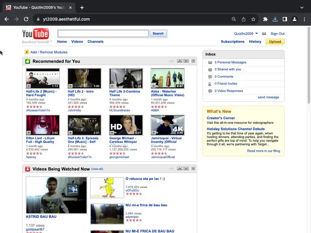Screen dimensions: 311x233
Task: Open Read more in our Blog link
Action: [x=263, y=151]
